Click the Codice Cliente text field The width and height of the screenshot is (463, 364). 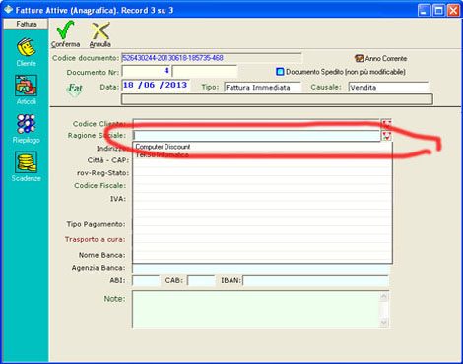point(256,124)
